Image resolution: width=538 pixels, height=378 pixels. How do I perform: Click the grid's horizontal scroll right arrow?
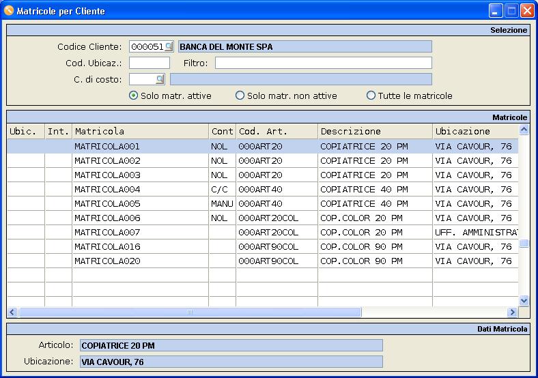pos(512,312)
